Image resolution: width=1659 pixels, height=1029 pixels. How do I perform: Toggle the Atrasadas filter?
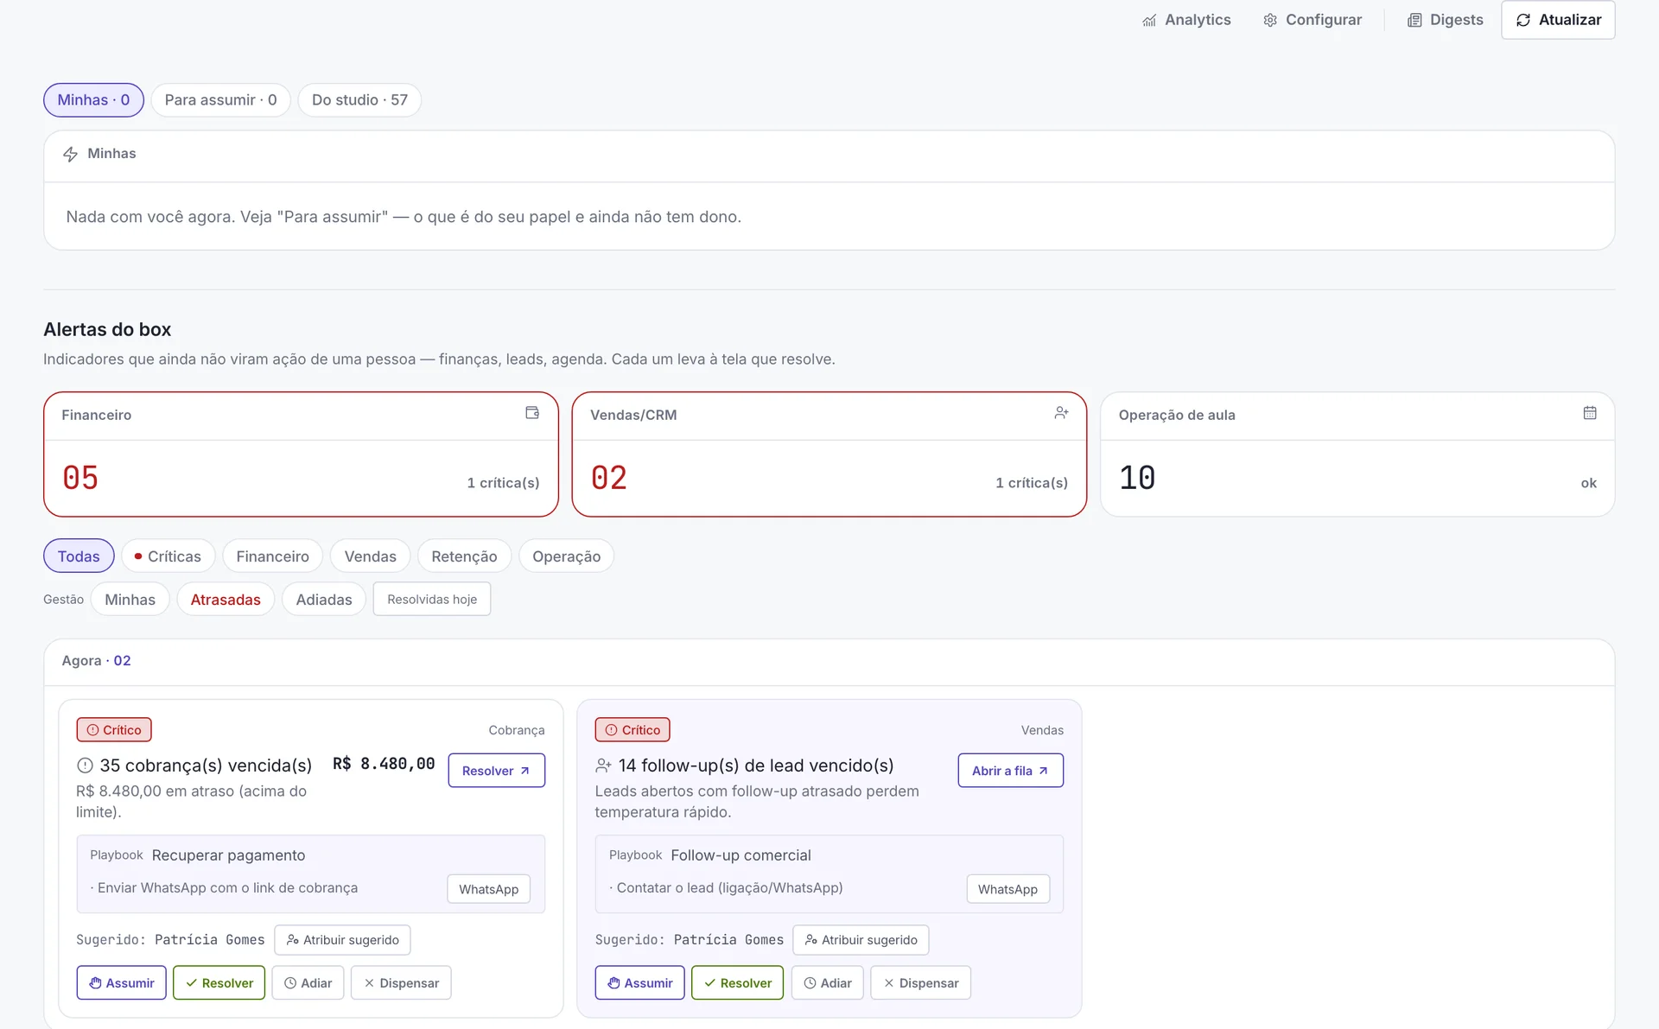[226, 600]
